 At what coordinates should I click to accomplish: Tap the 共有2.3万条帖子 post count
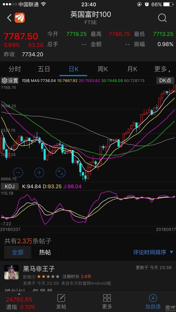28,241
